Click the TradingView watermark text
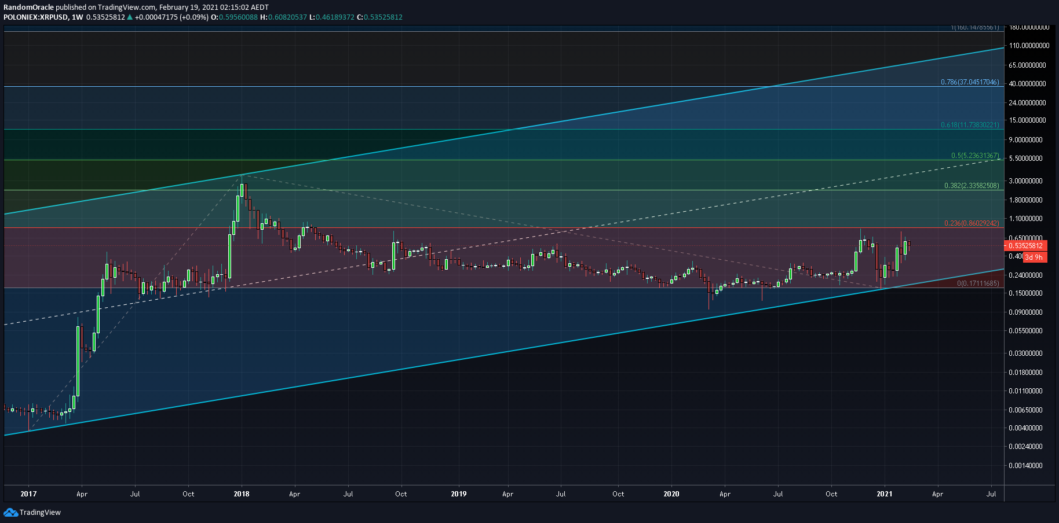 click(40, 513)
